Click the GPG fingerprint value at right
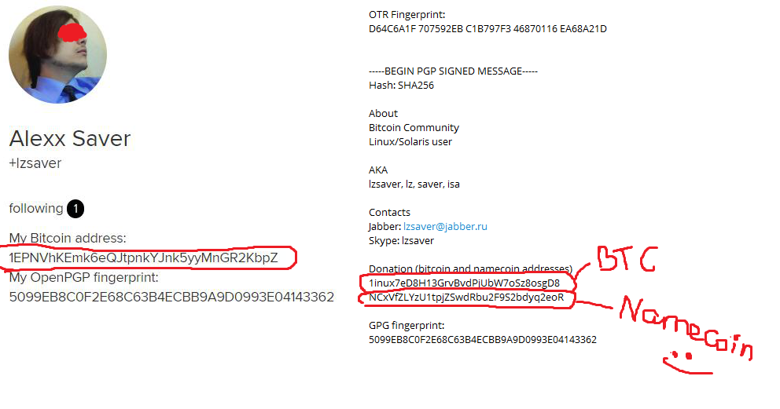780x409 pixels. point(483,340)
